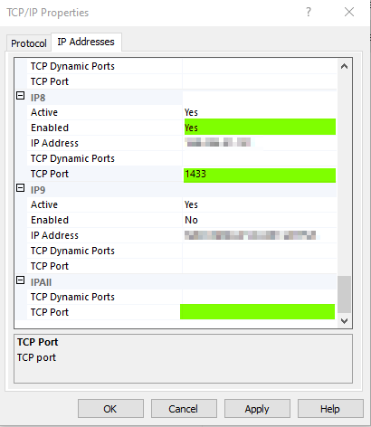The image size is (371, 427).
Task: Click the IP8 TCP Dynamic Ports field
Action: [260, 158]
